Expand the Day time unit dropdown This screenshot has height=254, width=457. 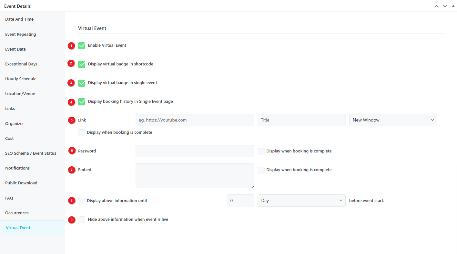pos(301,200)
